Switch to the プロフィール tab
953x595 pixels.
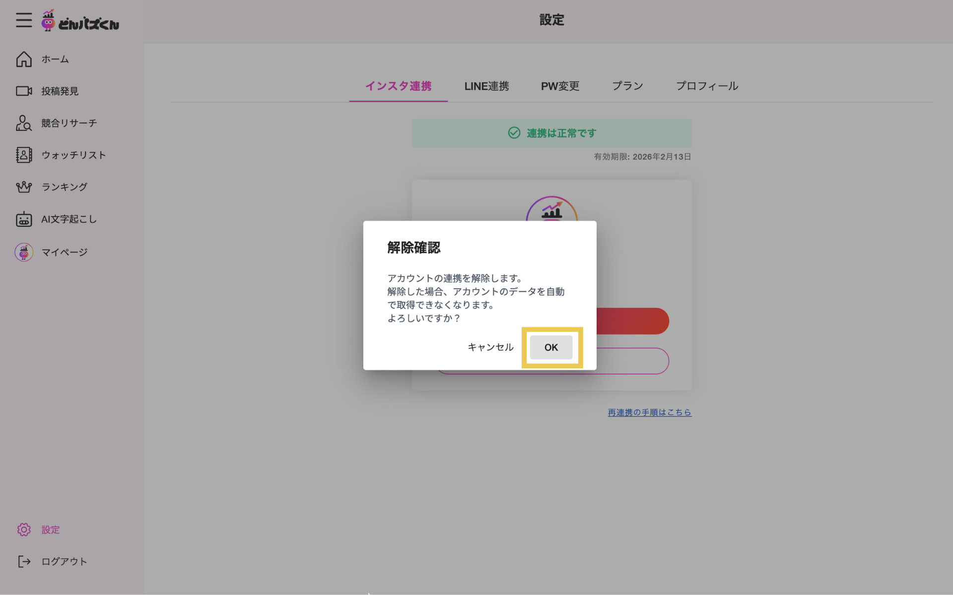[707, 86]
